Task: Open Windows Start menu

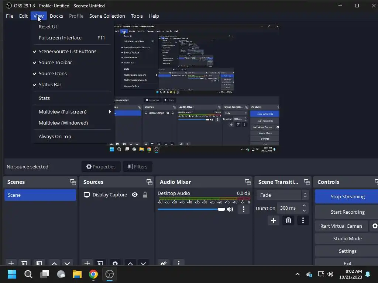Action: [12, 274]
